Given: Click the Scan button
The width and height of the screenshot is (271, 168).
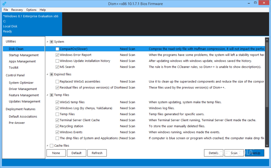Looking at the screenshot, I should (x=234, y=153).
